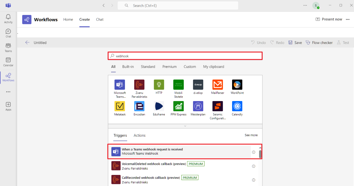This screenshot has height=186, width=354.
Task: Click the See more link
Action: pos(251,135)
